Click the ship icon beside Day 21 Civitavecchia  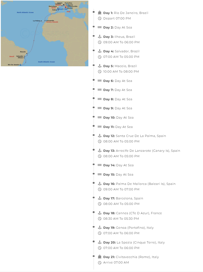[x=100, y=257]
